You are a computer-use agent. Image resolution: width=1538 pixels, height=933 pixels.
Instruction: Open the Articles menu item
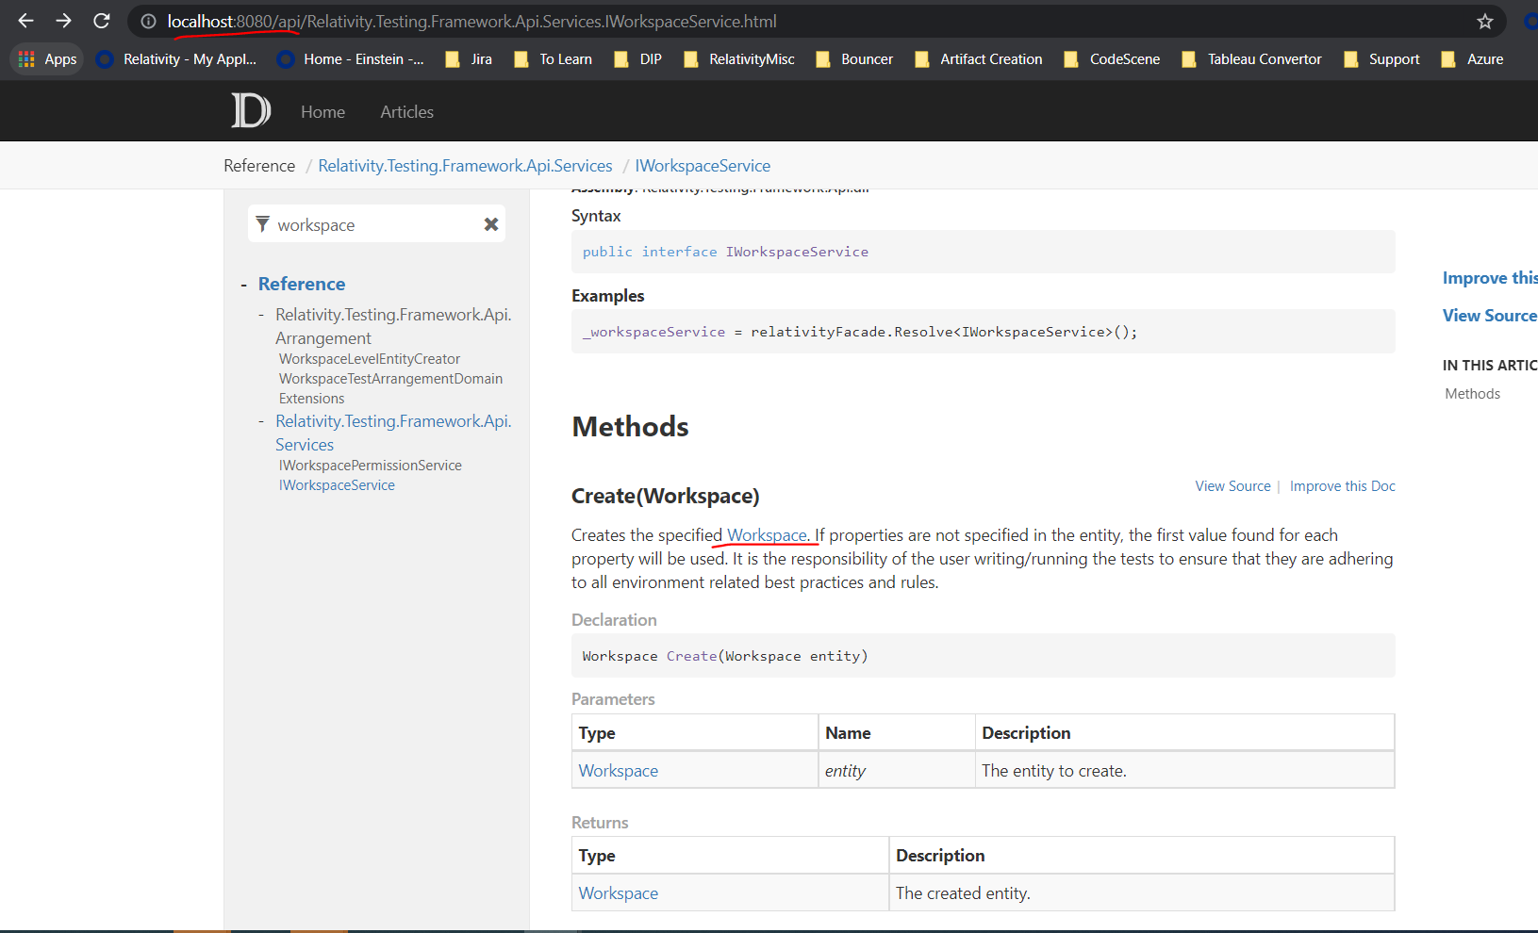406,111
